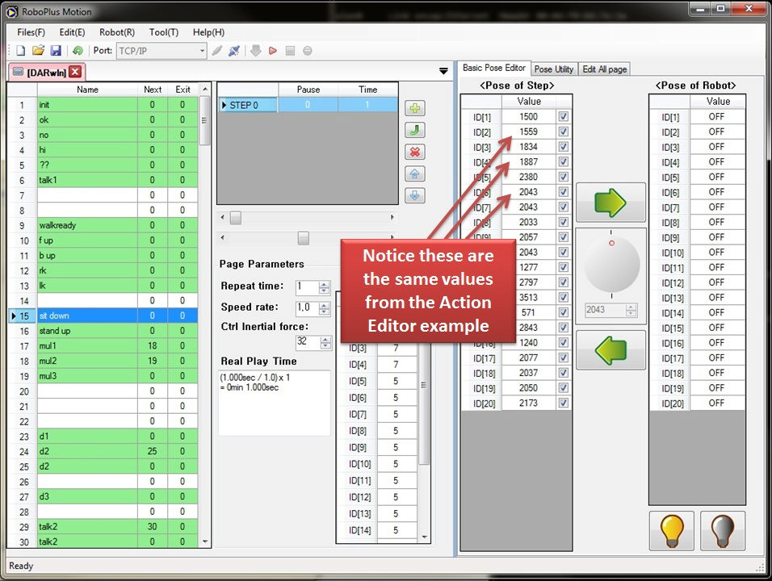Screen dimensions: 772x581
Task: Click the page list scroll up arrow
Action: pyautogui.click(x=205, y=89)
